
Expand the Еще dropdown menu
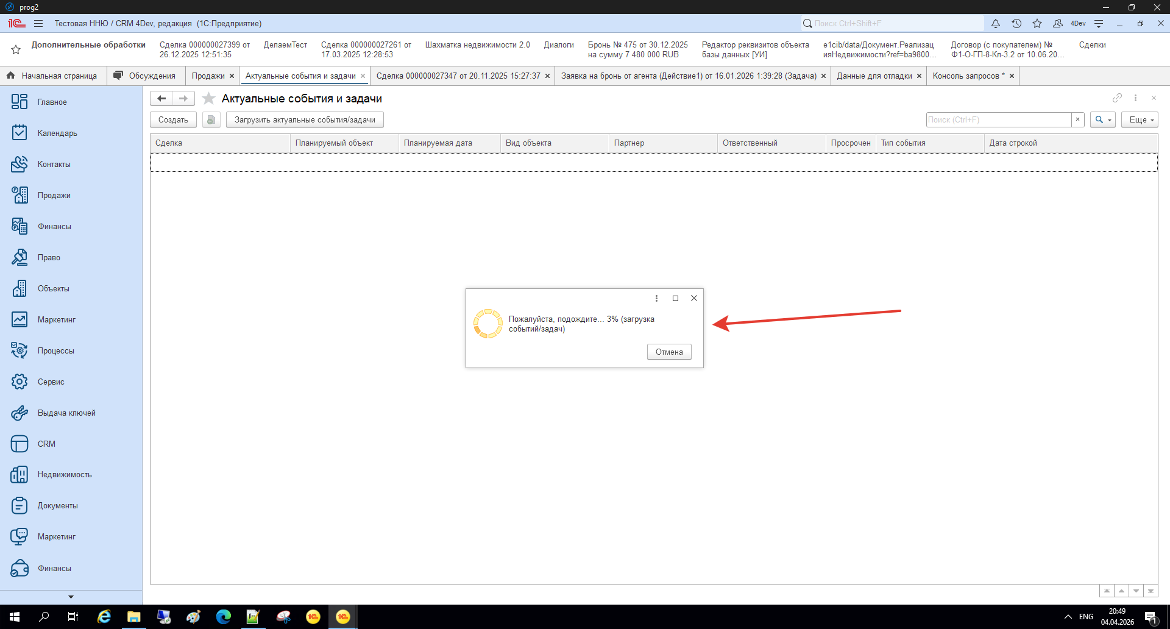tap(1139, 120)
